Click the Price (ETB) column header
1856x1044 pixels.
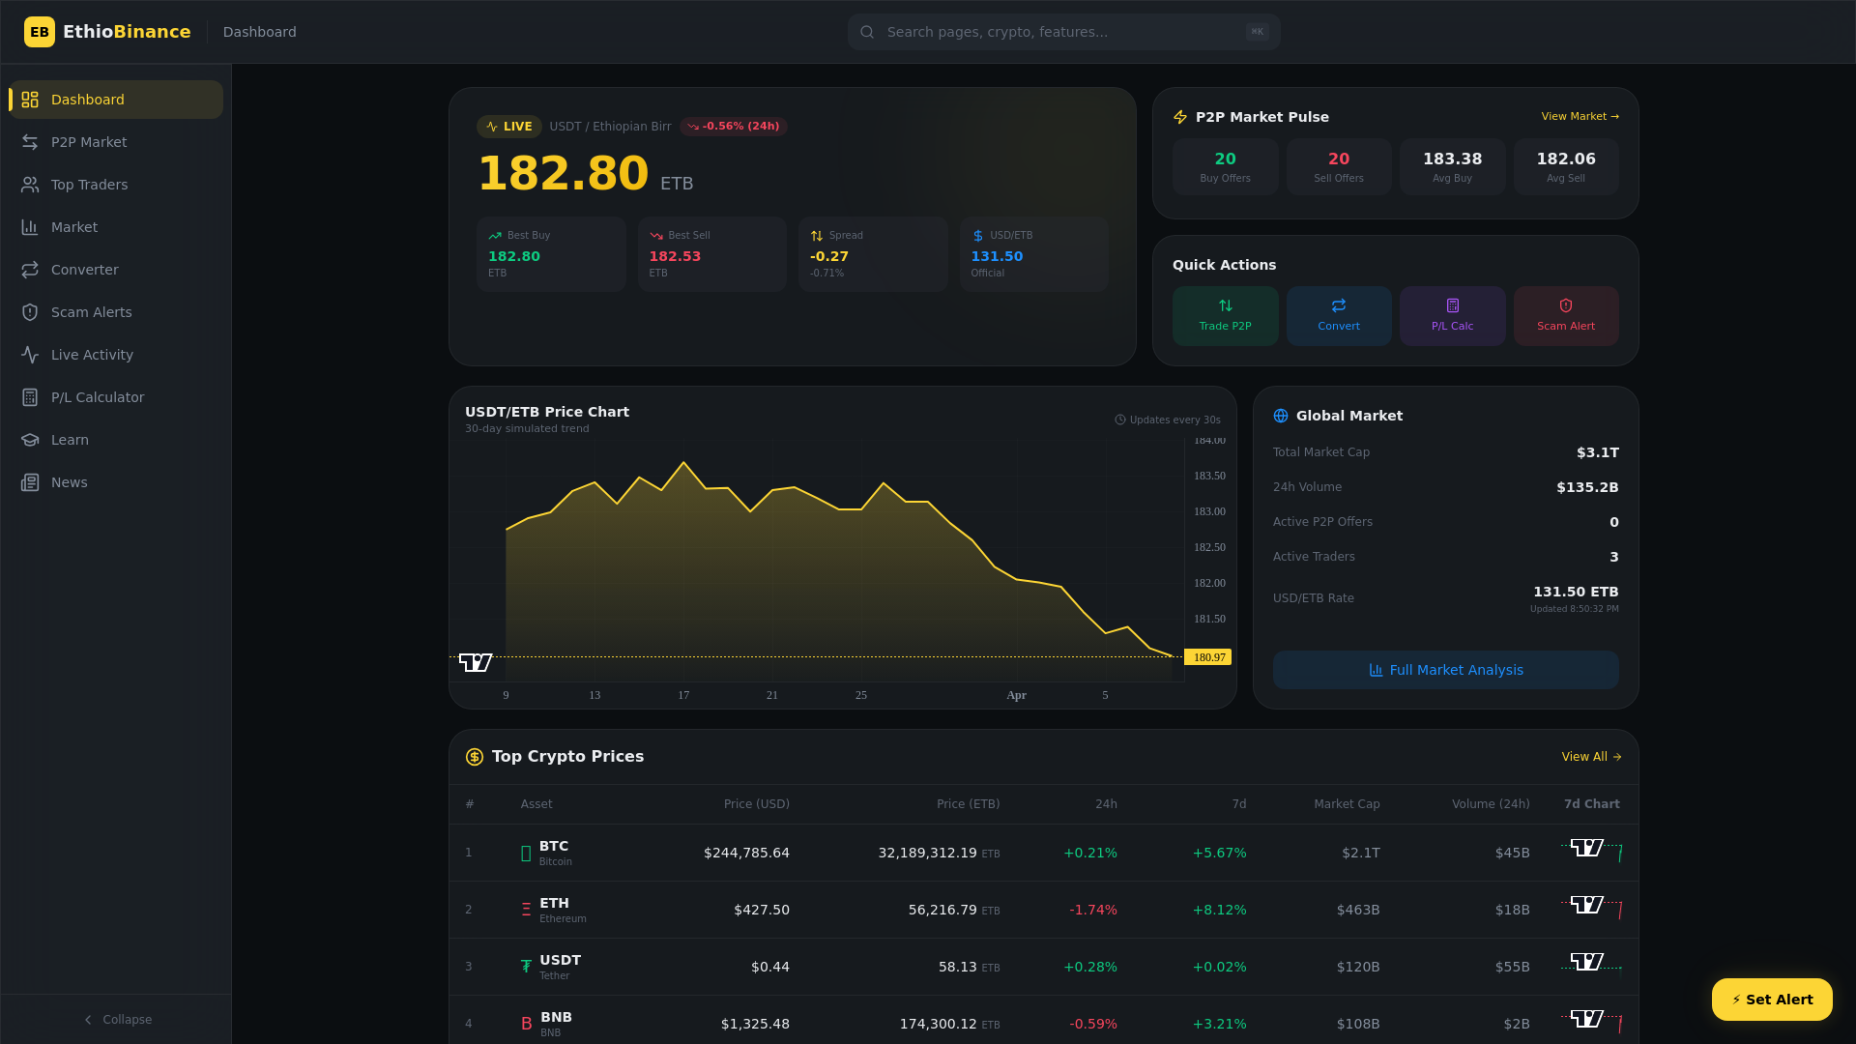click(968, 804)
